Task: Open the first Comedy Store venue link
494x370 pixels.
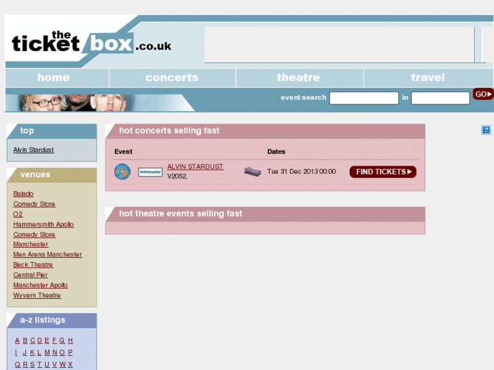Action: click(x=35, y=204)
